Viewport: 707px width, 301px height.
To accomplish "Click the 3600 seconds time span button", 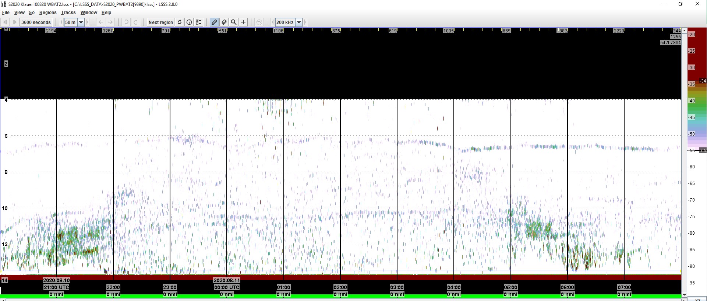I will tap(36, 22).
